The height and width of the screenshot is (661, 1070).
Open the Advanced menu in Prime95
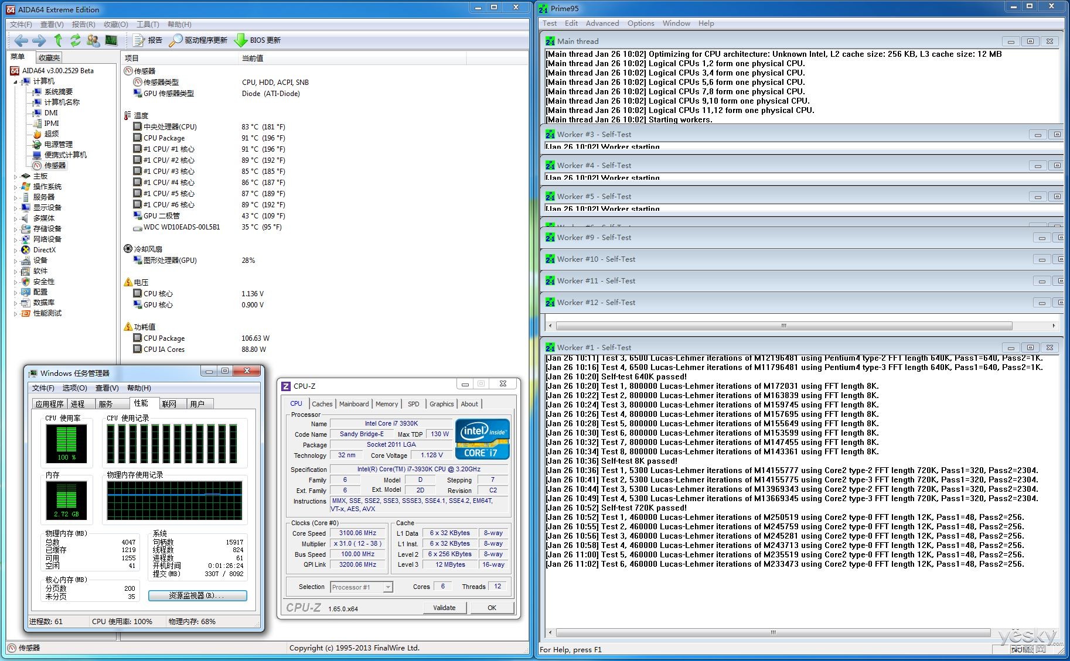(602, 23)
